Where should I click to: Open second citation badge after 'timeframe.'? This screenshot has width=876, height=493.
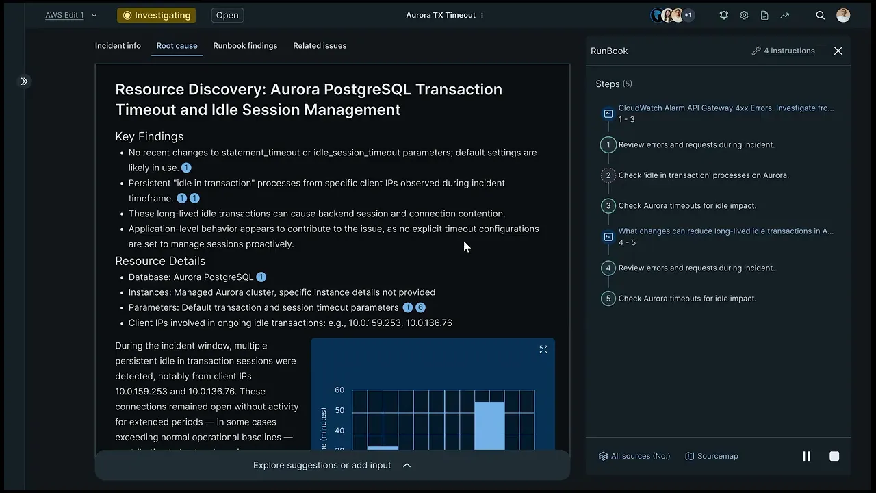click(x=194, y=198)
